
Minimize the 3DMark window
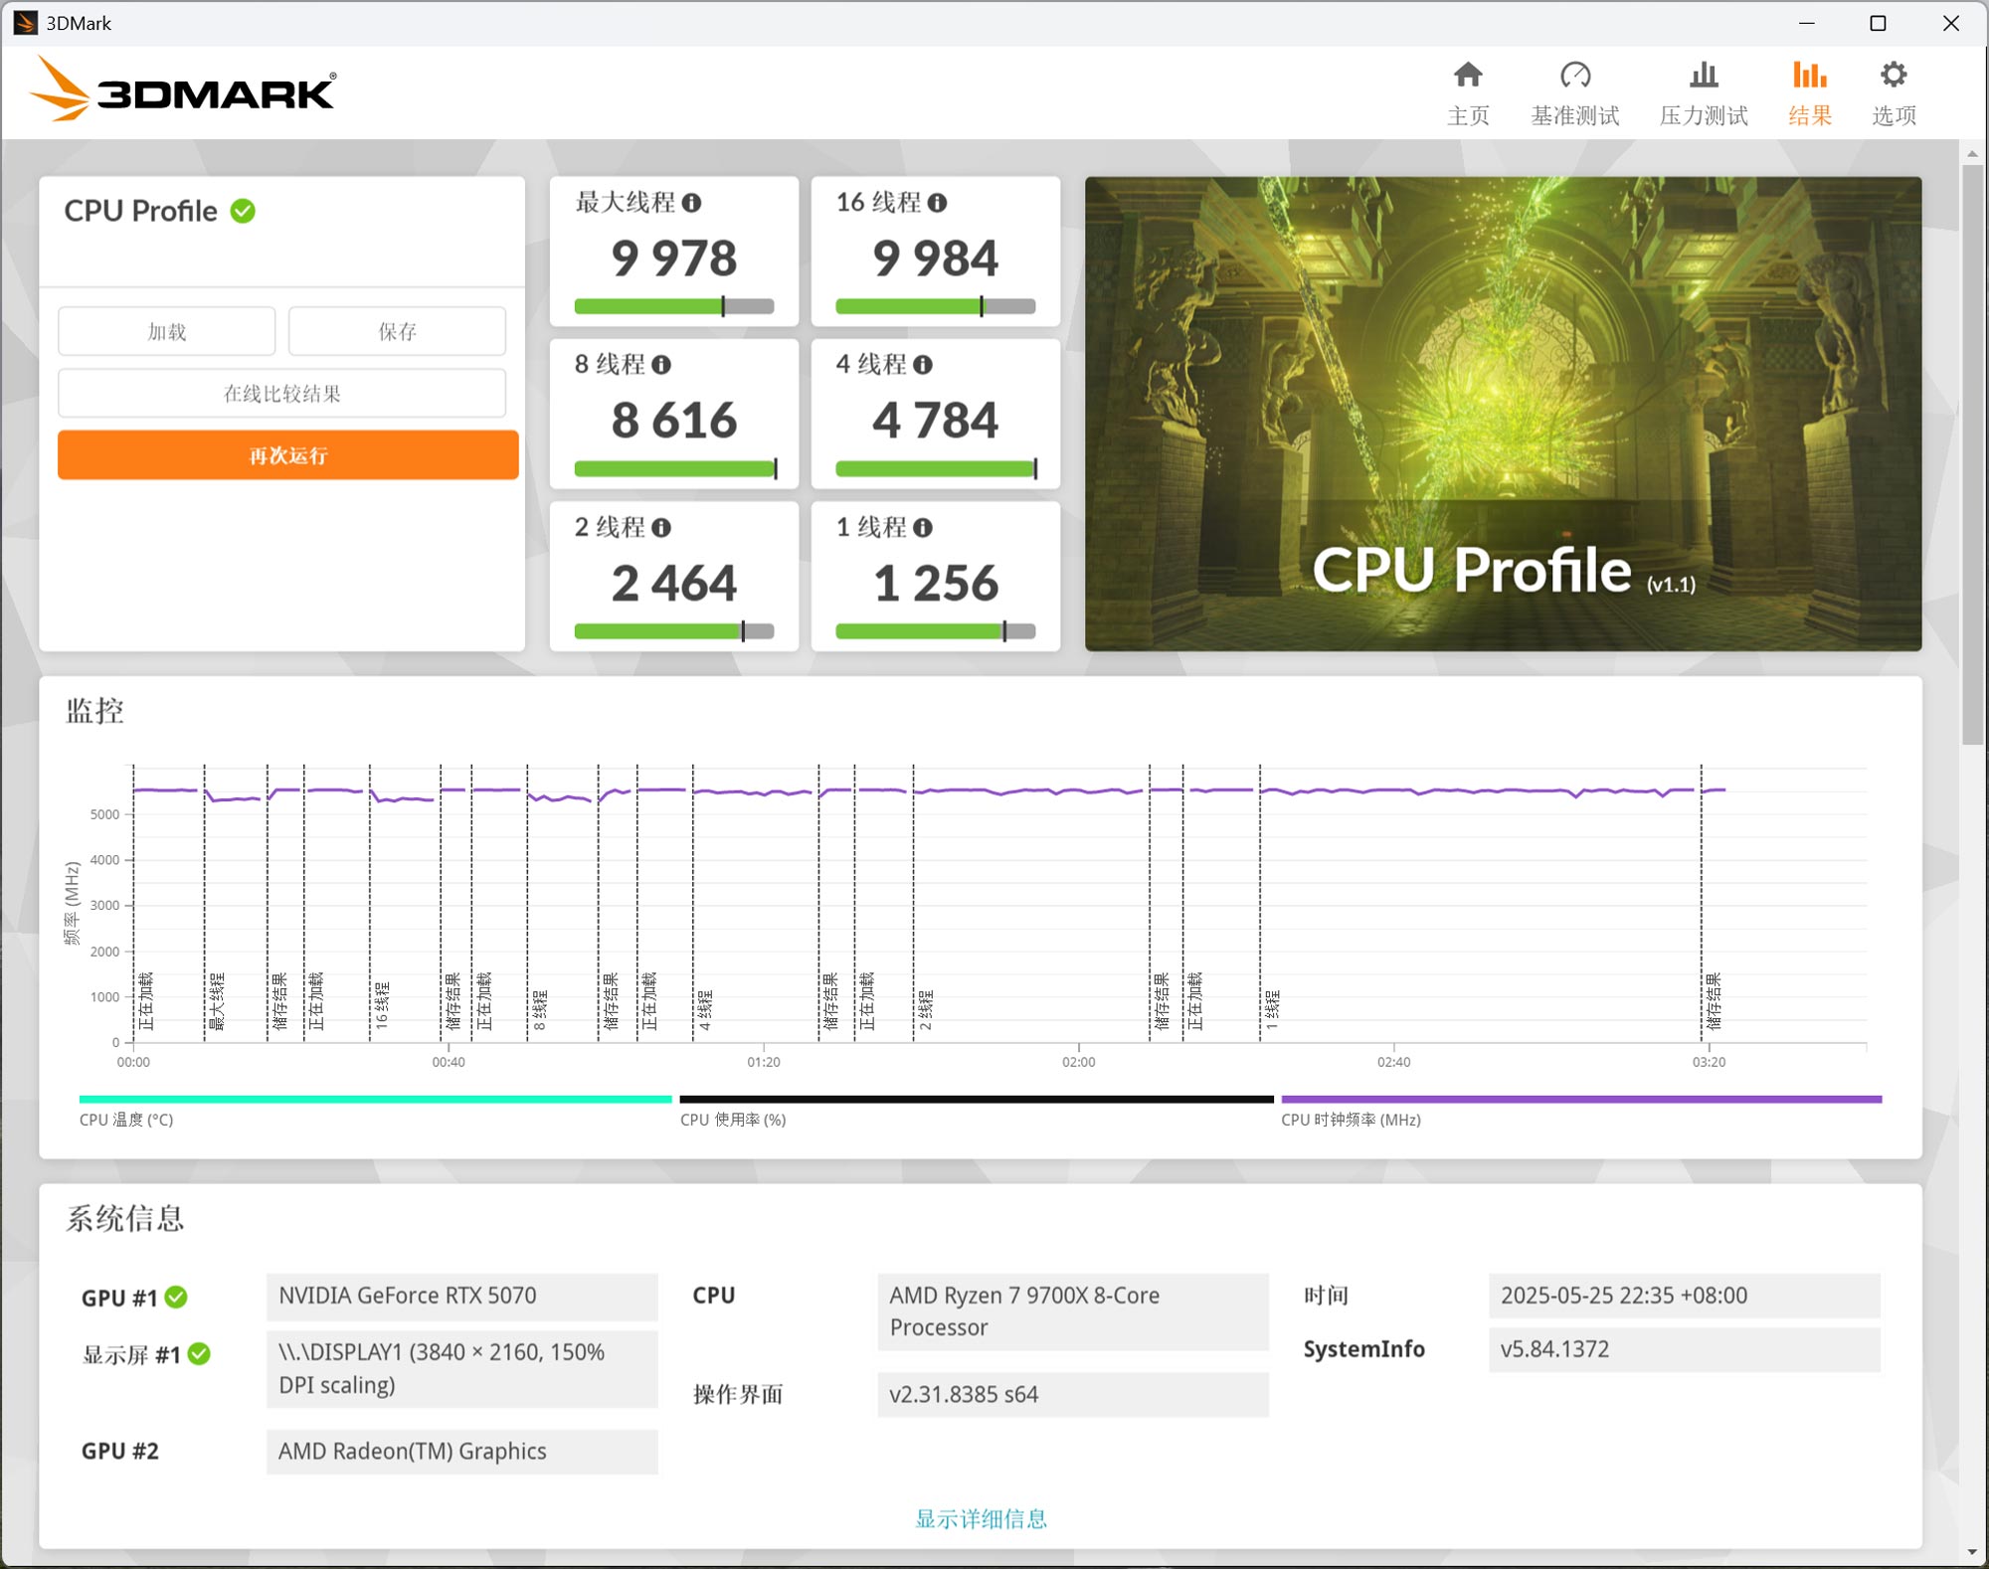[x=1807, y=23]
